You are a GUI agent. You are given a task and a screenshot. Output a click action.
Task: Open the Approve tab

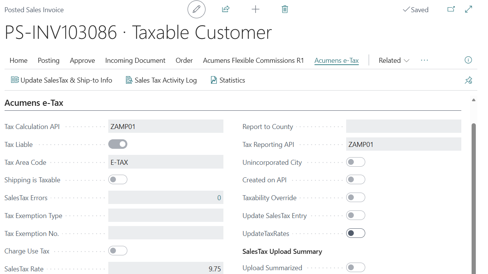pos(82,61)
